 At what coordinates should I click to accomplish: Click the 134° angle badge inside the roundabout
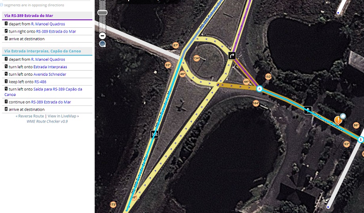(x=196, y=58)
